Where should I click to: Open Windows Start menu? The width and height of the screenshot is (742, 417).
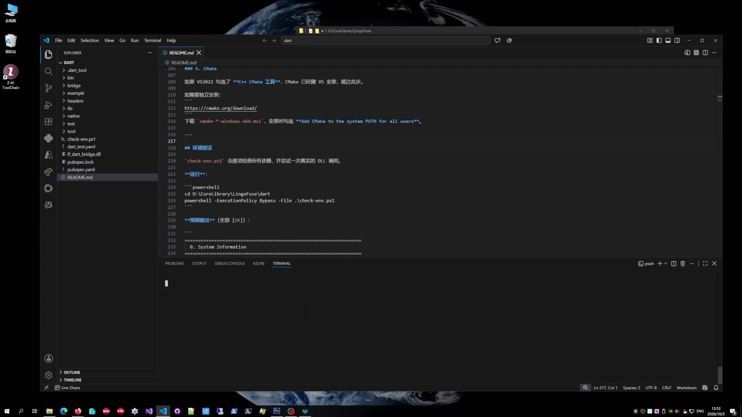coord(7,411)
